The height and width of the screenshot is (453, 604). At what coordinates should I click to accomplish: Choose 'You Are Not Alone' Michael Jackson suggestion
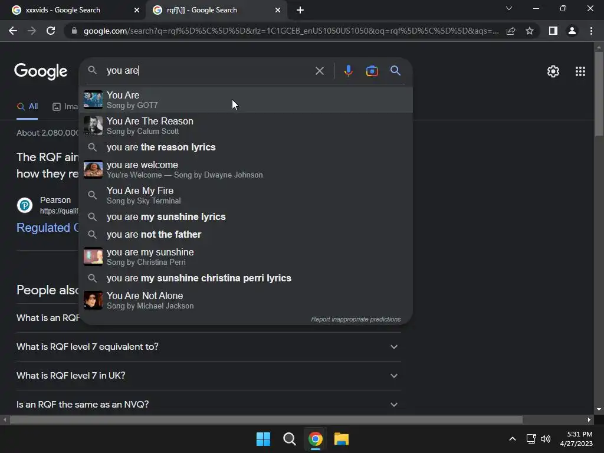point(246,300)
